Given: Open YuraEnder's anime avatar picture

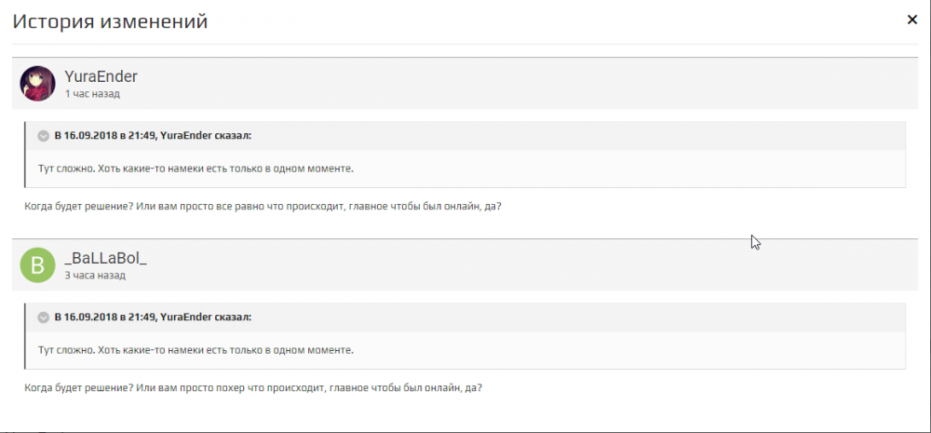Looking at the screenshot, I should 37,83.
